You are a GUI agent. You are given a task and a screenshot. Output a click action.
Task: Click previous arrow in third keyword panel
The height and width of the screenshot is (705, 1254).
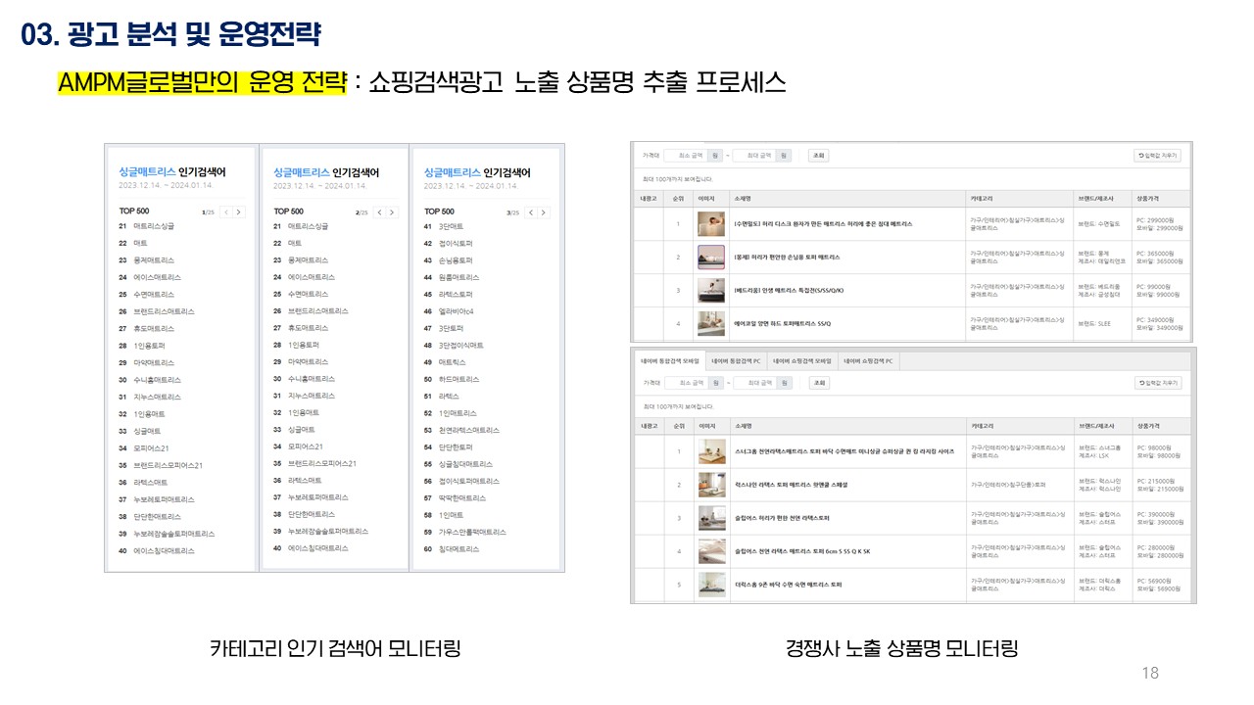coord(531,211)
